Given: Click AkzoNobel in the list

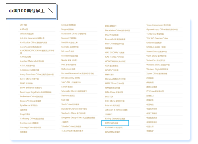Looking at the screenshot, I should [31, 47].
